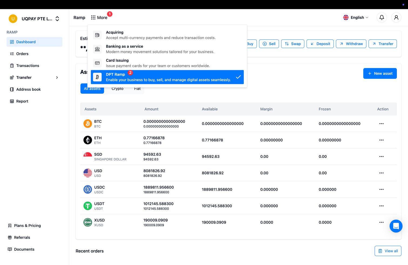Screen dimensions: 408x265
Task: Click the Withdraw button
Action: pyautogui.click(x=351, y=44)
